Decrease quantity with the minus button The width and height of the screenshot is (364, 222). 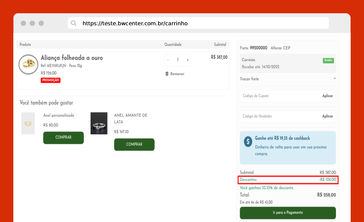pos(168,60)
